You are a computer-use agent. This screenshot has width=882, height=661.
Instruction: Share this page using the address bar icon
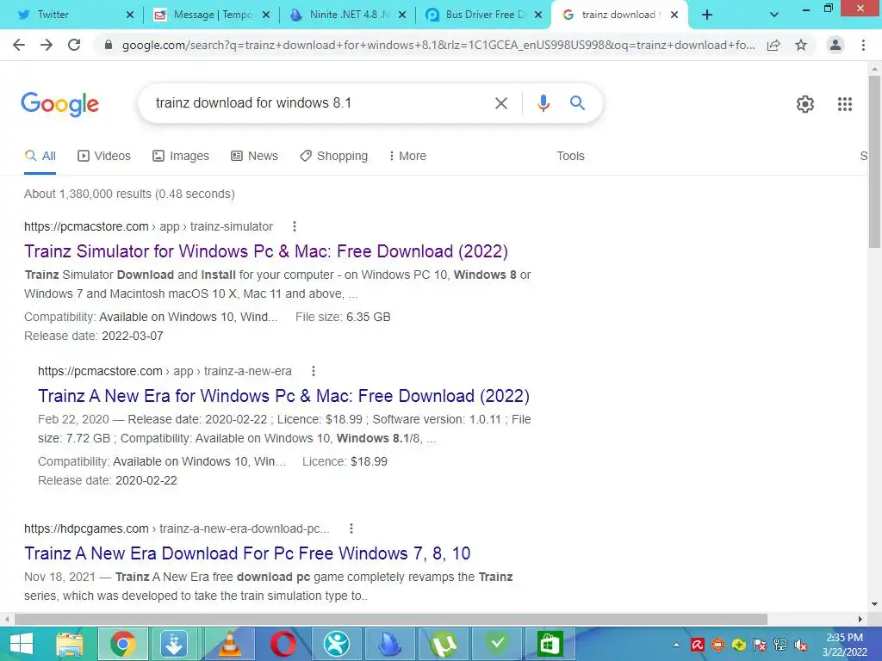pos(773,45)
